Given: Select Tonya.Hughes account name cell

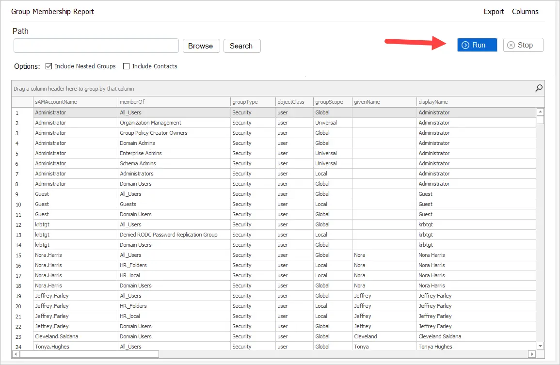Looking at the screenshot, I should coord(75,347).
